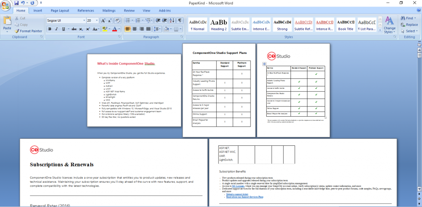Open the Font dialog launcher

(x=119, y=37)
